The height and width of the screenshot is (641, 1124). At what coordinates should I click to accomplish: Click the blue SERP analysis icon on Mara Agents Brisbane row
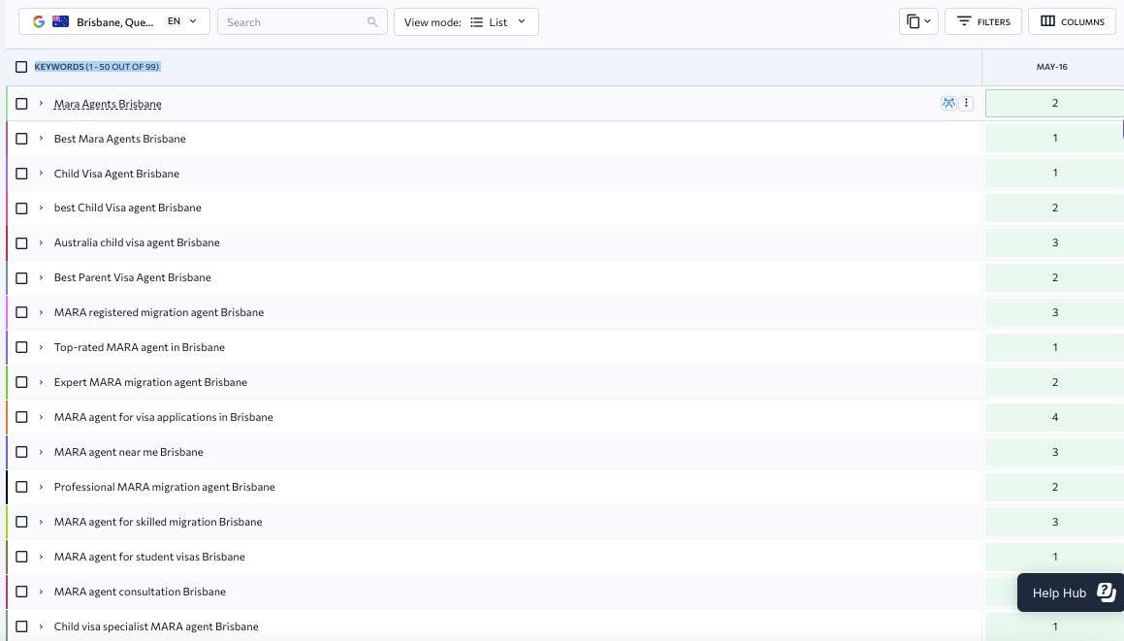coord(948,103)
